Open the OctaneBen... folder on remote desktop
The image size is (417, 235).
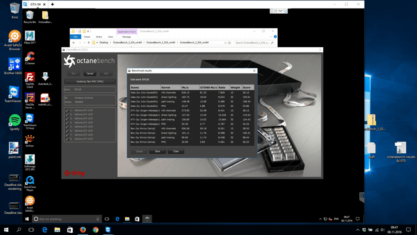(x=45, y=17)
